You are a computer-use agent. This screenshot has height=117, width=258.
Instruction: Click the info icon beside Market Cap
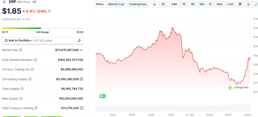tap(21, 50)
